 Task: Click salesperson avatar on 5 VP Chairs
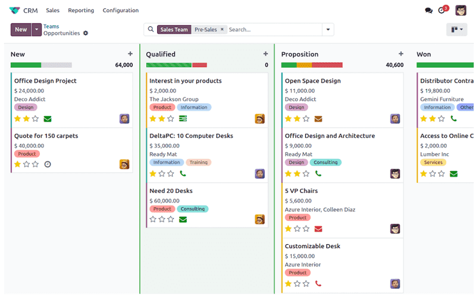coord(395,229)
